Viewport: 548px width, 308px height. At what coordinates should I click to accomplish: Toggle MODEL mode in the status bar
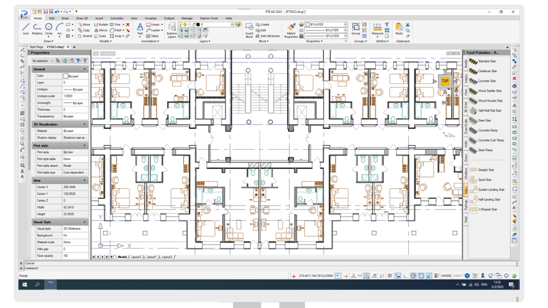[x=446, y=276]
